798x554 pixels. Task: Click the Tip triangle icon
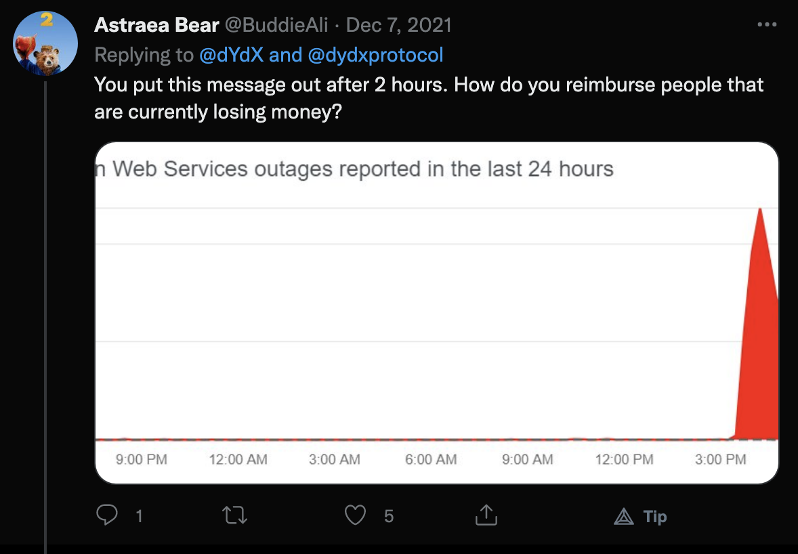[623, 517]
